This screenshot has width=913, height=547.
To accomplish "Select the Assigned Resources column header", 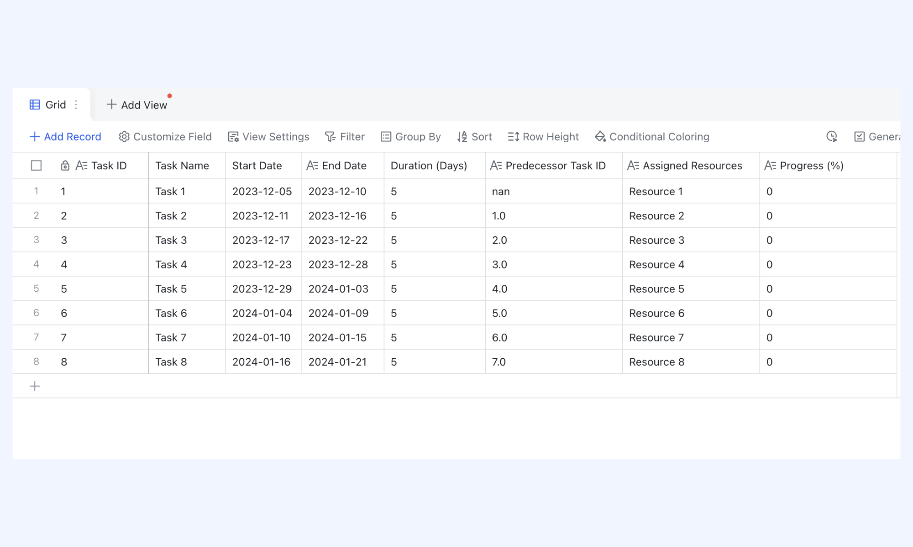I will [x=691, y=165].
